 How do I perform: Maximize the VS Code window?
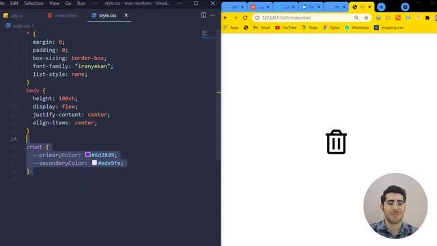tap(196, 3)
